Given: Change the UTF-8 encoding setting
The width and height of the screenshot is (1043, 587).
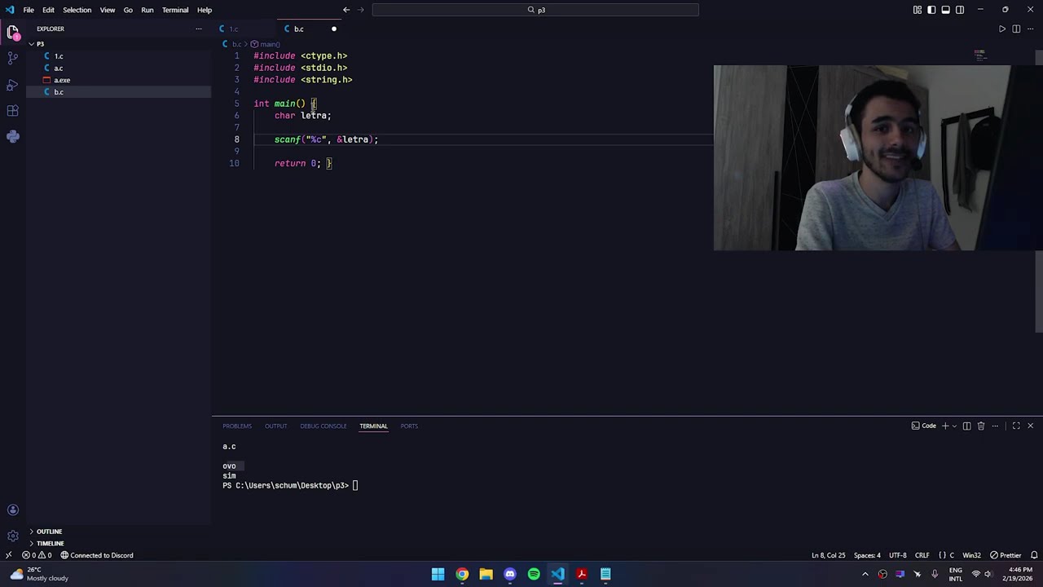Looking at the screenshot, I should (x=897, y=555).
